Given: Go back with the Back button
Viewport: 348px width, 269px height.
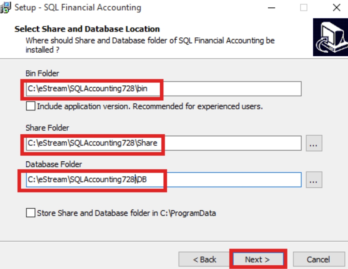Looking at the screenshot, I should 204,259.
